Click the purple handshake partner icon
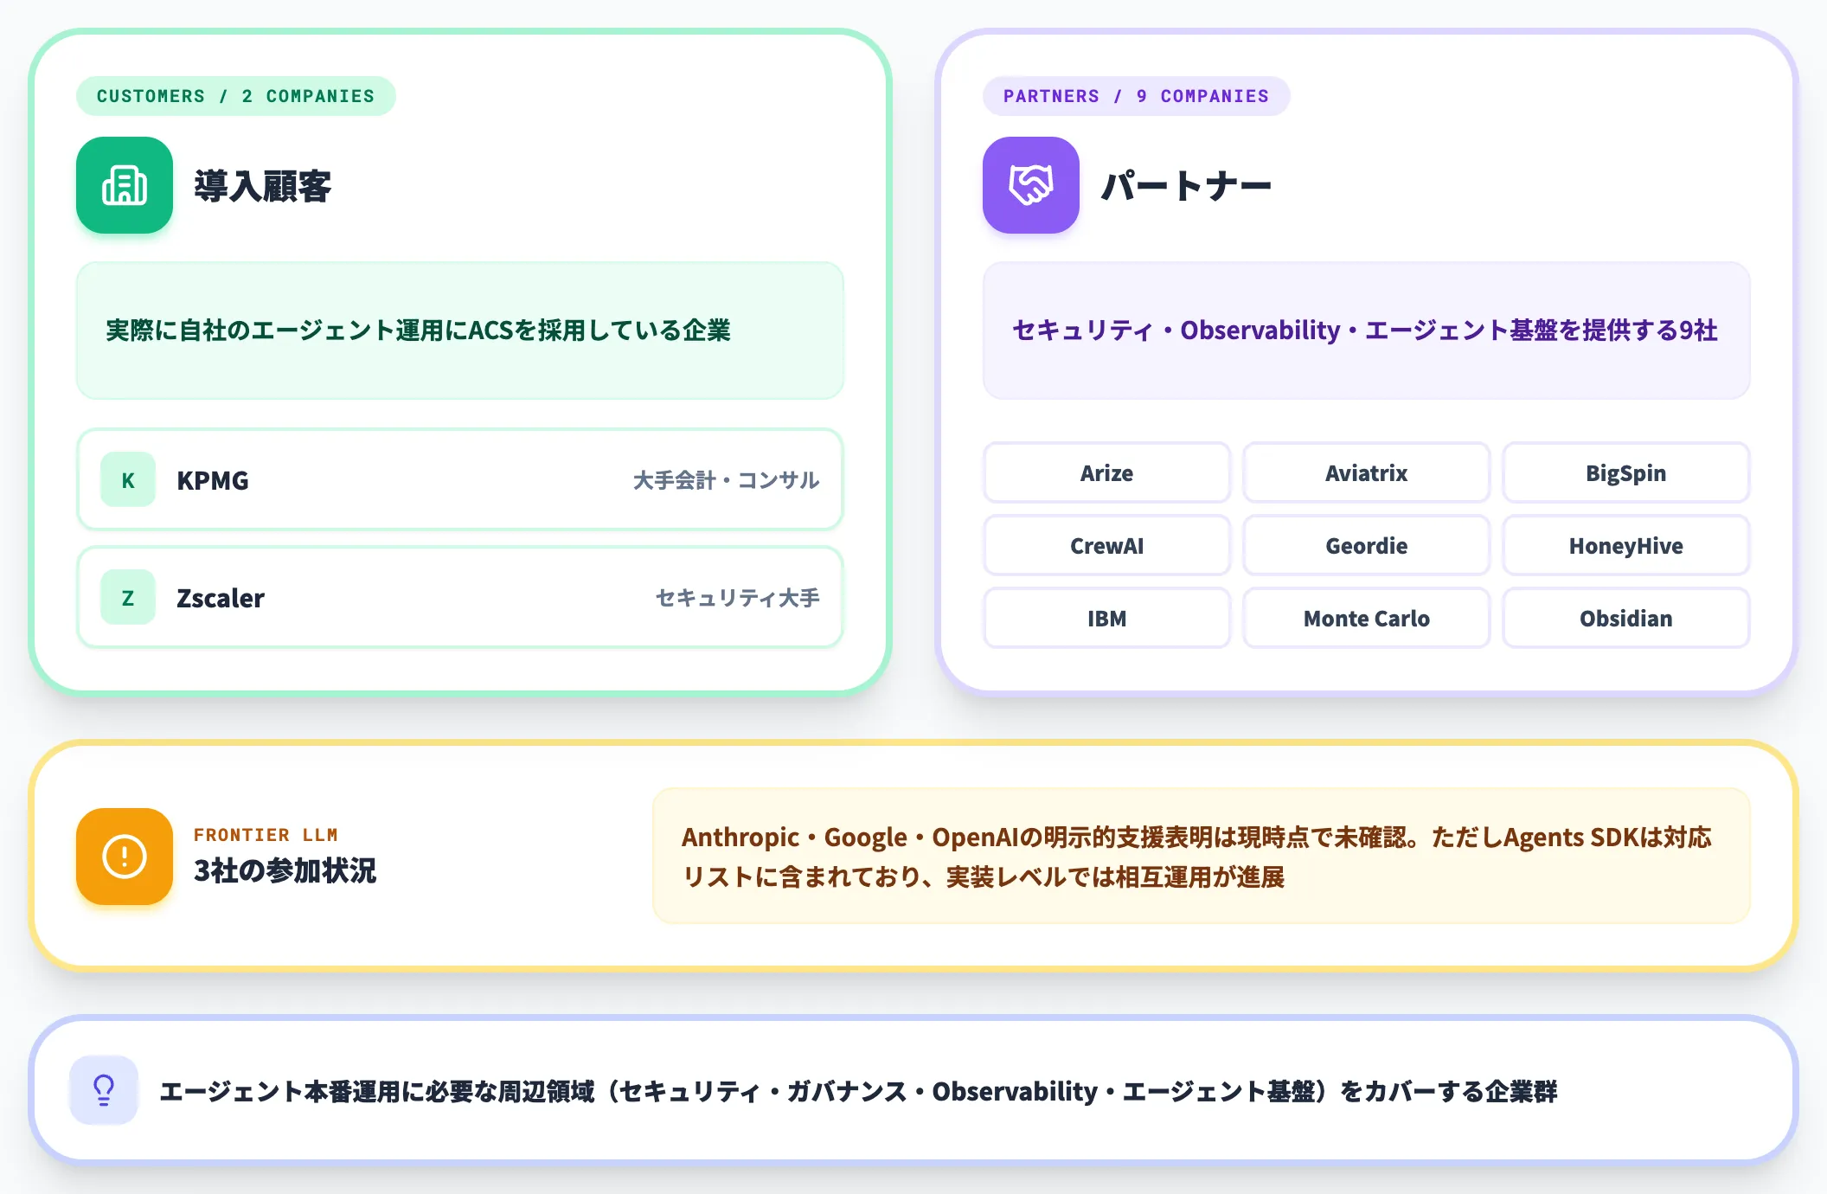Image resolution: width=1827 pixels, height=1194 pixels. [1031, 185]
